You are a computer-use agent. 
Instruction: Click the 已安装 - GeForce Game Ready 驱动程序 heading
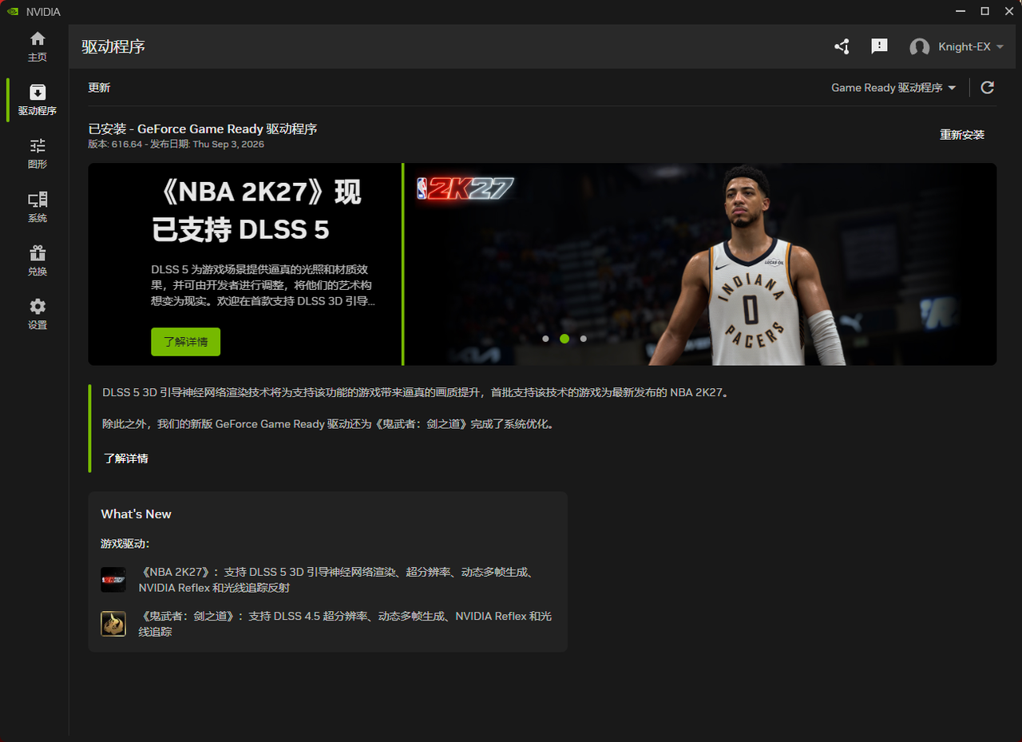203,129
